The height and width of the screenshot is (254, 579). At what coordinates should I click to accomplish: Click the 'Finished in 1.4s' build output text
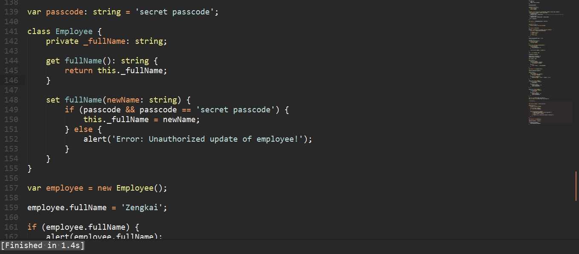[43, 245]
